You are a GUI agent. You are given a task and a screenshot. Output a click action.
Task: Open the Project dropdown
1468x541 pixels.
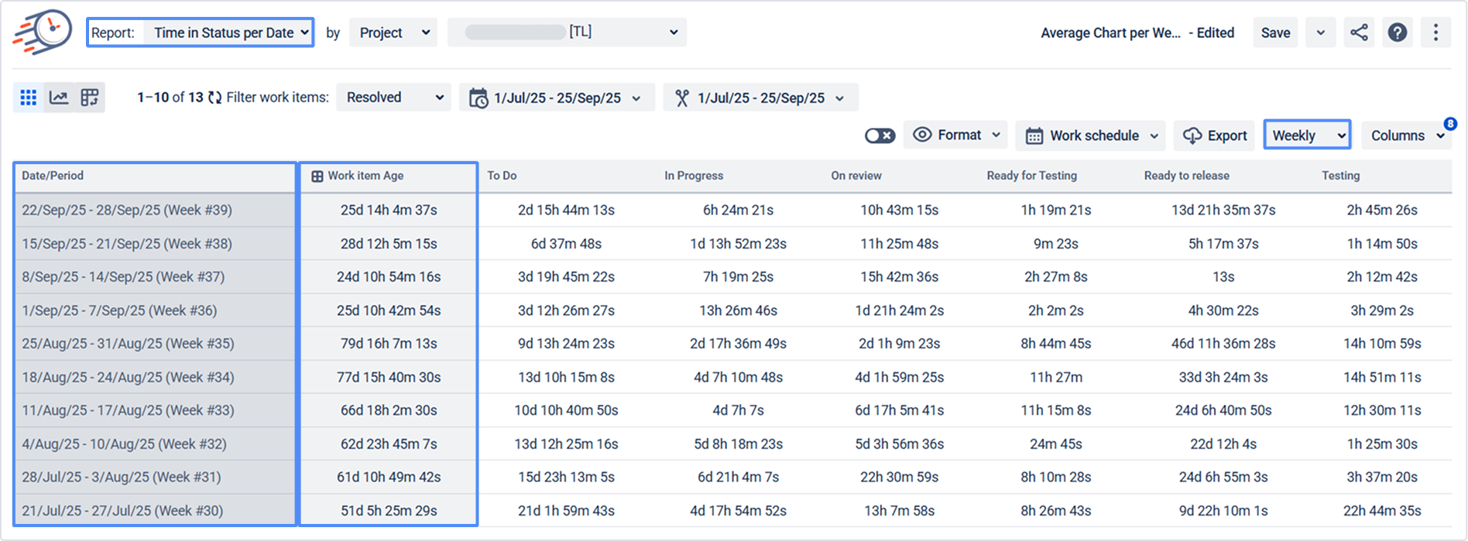[x=393, y=33]
